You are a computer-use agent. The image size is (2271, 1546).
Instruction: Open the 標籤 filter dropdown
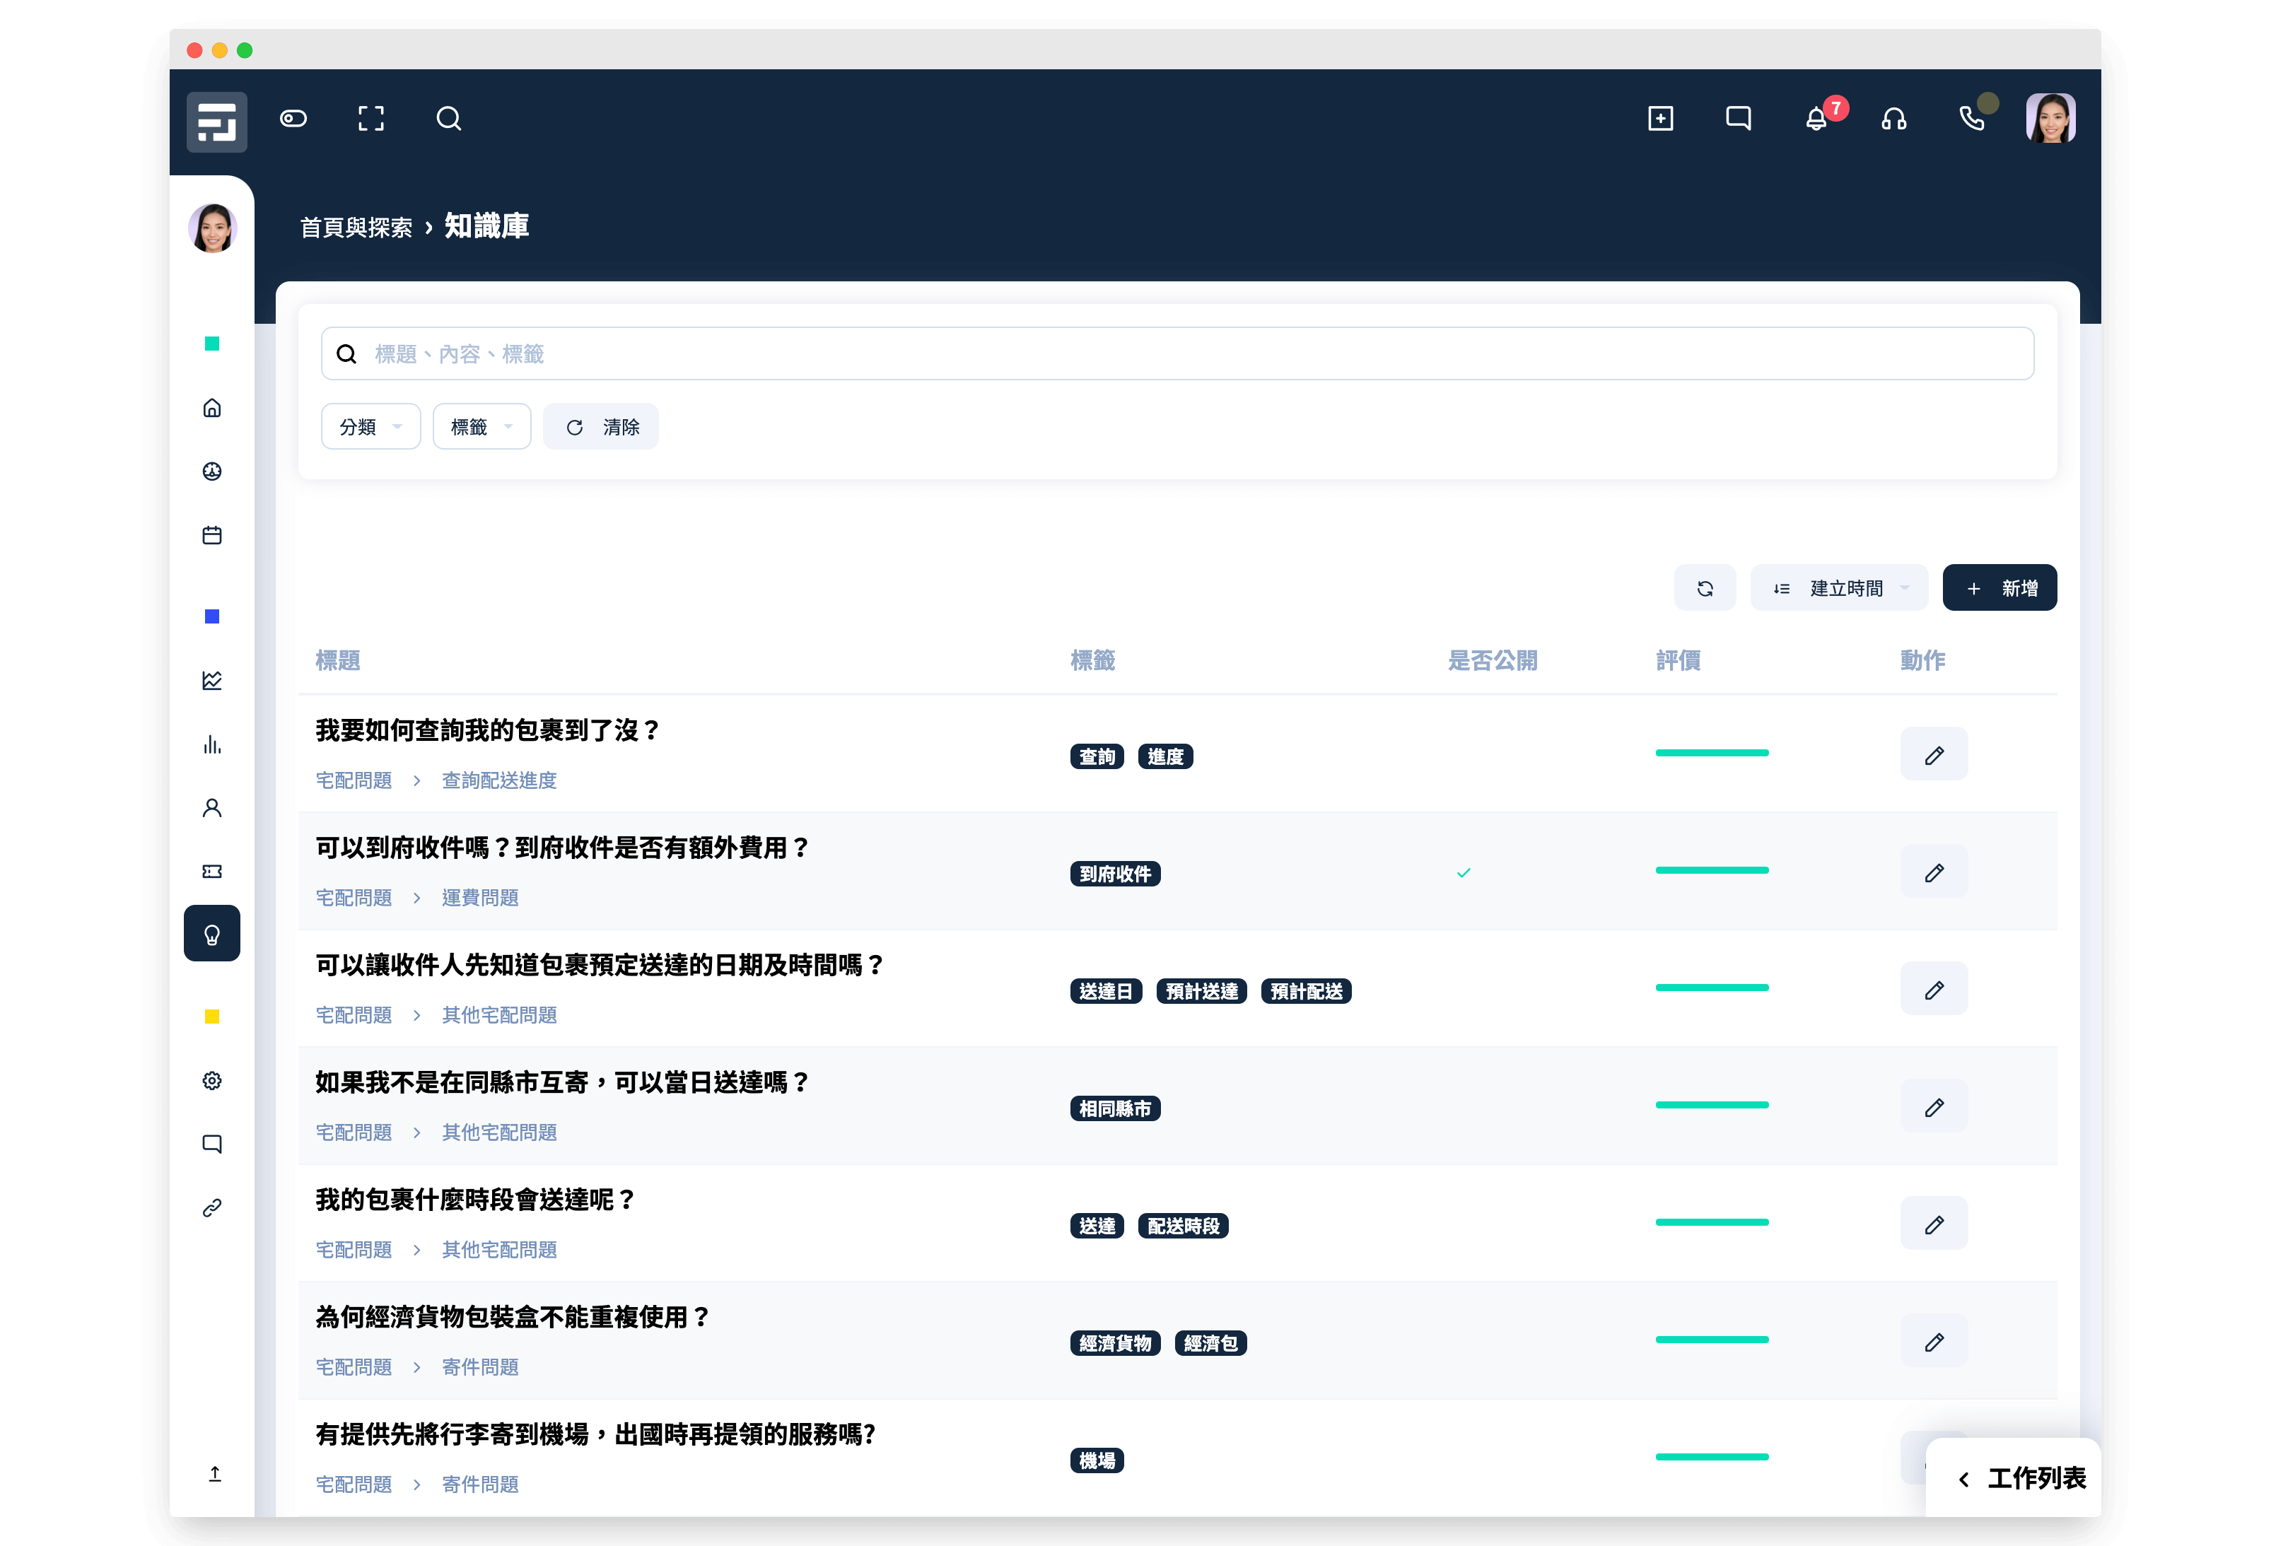point(481,427)
